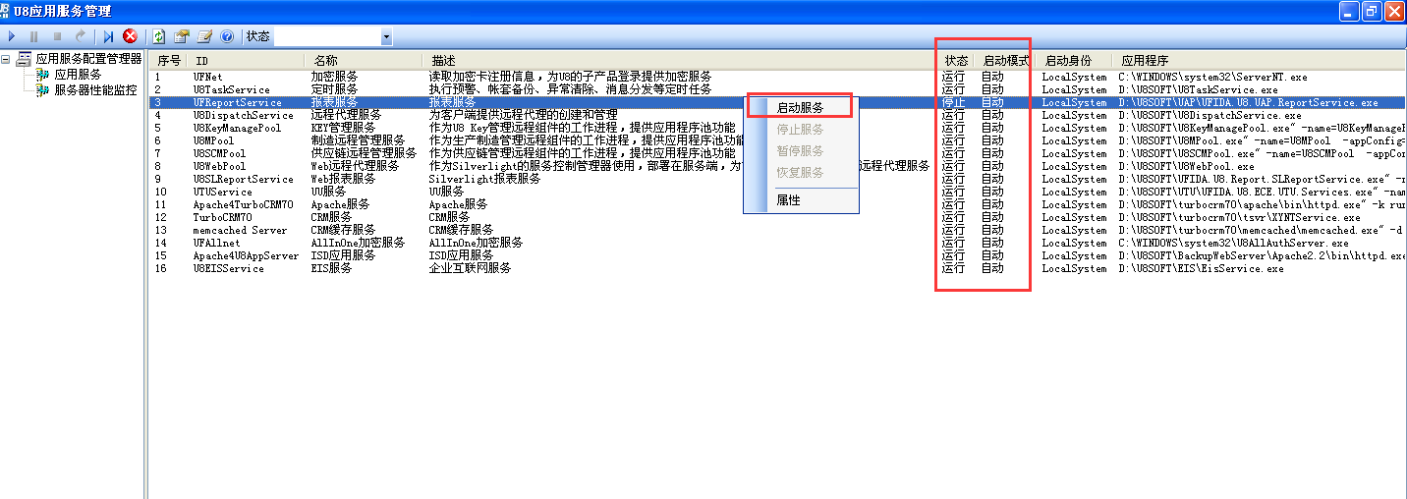Click the EIS服务 name cell
This screenshot has width=1407, height=499.
(331, 268)
